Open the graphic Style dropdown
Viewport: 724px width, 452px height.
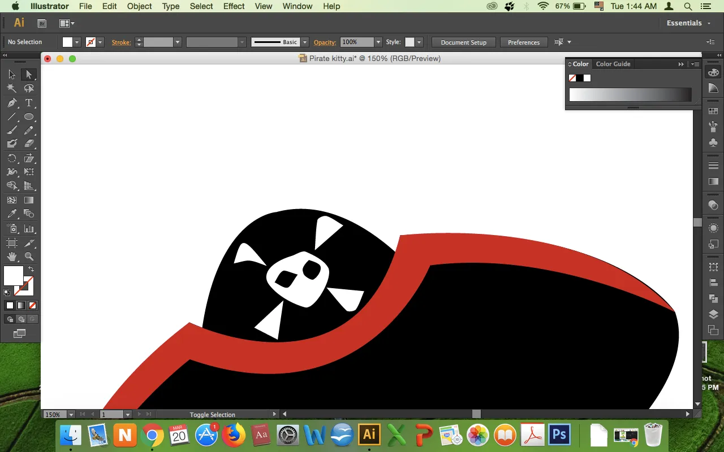(419, 42)
